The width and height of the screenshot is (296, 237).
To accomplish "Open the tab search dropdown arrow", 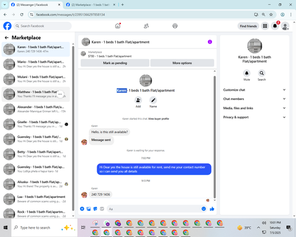I will click(5, 5).
